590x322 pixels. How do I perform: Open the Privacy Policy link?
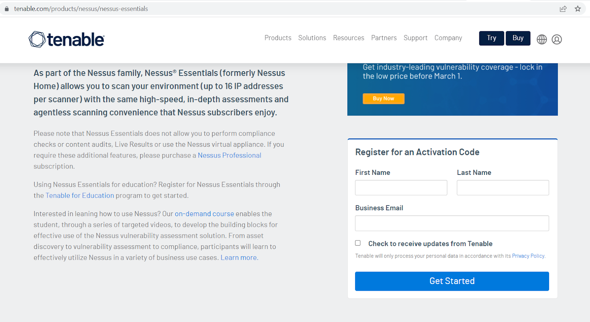pyautogui.click(x=528, y=256)
